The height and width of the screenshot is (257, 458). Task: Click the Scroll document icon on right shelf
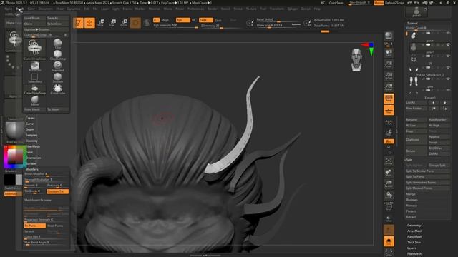coord(389,54)
